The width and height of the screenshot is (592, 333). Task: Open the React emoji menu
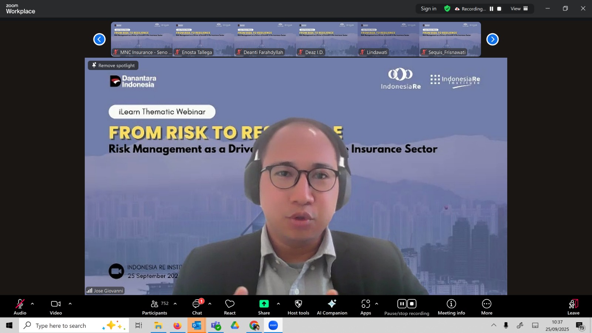pos(230,307)
